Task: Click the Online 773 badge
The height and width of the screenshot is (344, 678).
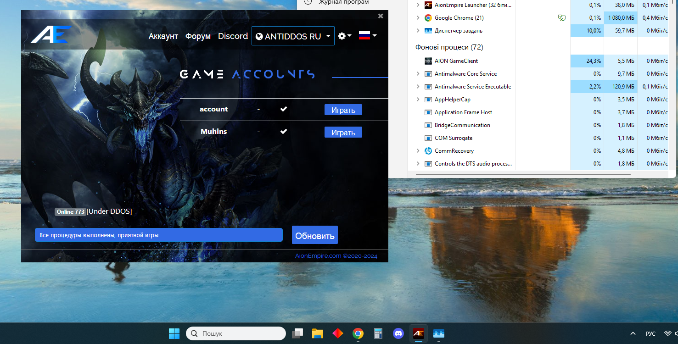Action: pos(70,212)
